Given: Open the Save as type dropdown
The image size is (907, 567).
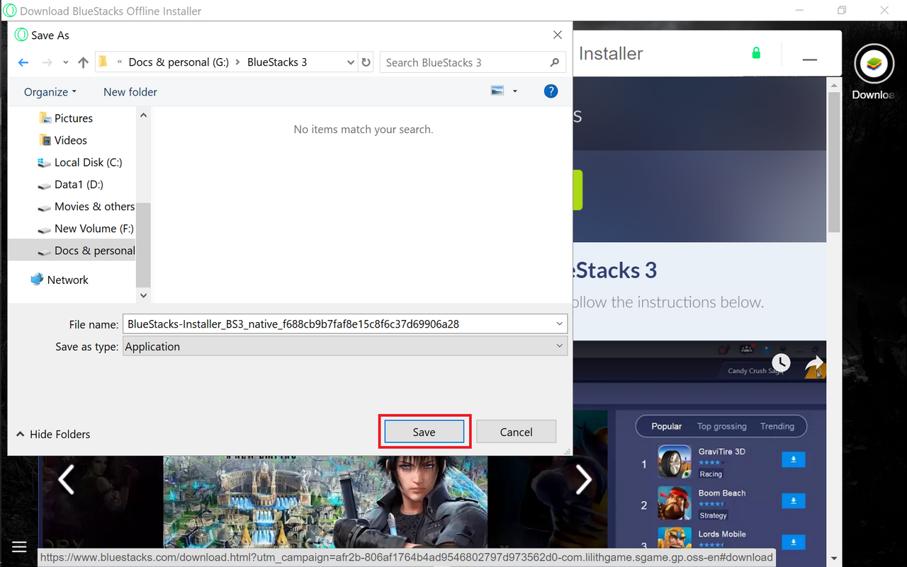Looking at the screenshot, I should (344, 346).
